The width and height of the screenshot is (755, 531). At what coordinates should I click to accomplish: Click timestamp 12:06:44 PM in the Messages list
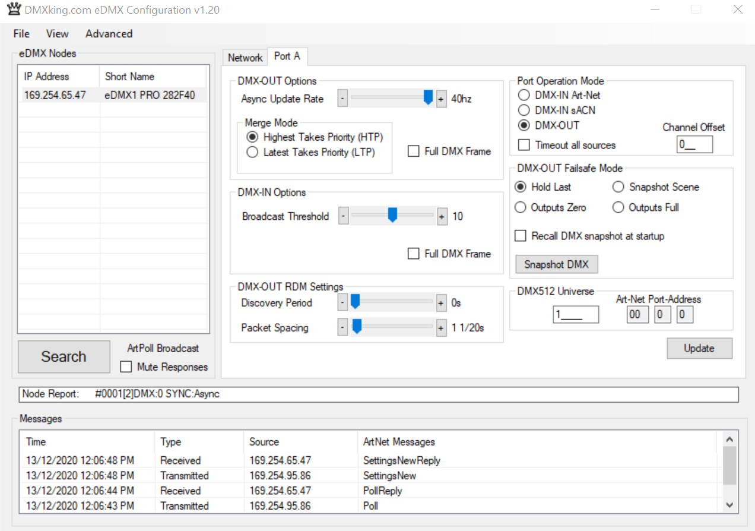click(x=80, y=491)
